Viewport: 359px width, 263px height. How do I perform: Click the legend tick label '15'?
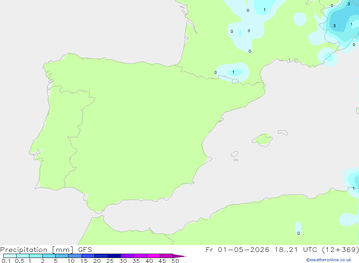(x=84, y=261)
